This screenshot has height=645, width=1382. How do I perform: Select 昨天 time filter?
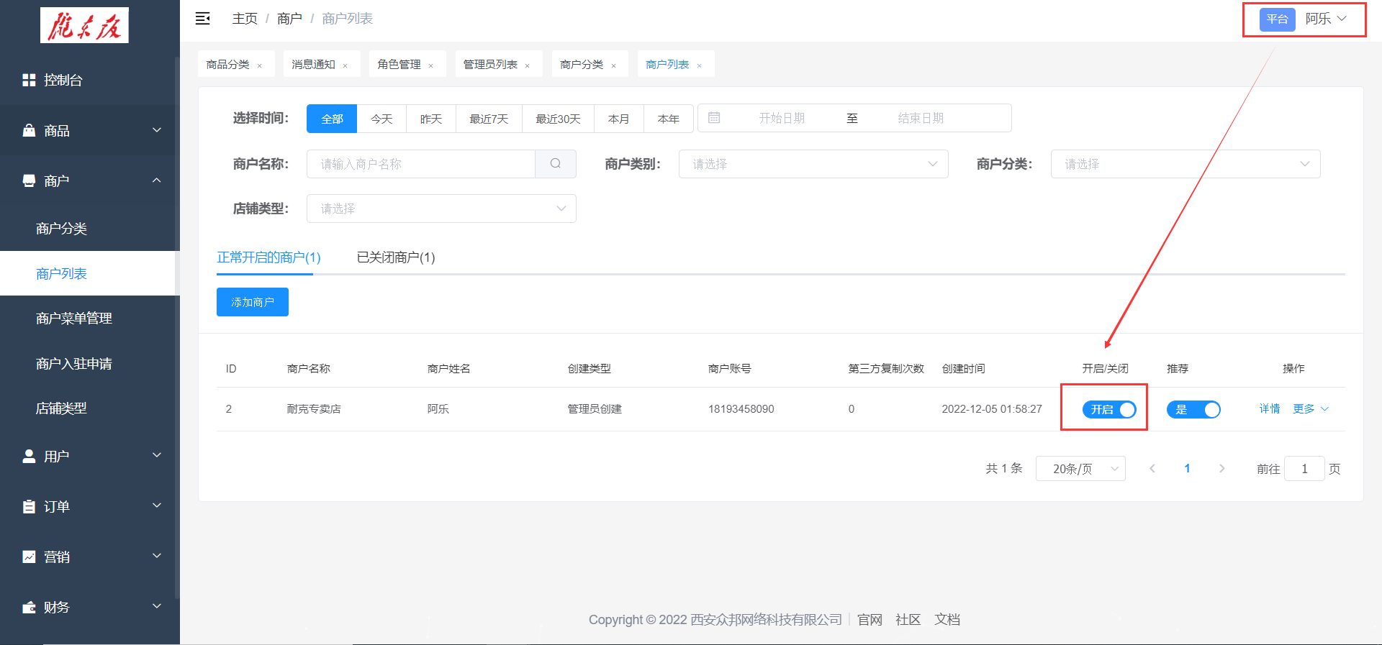tap(431, 119)
